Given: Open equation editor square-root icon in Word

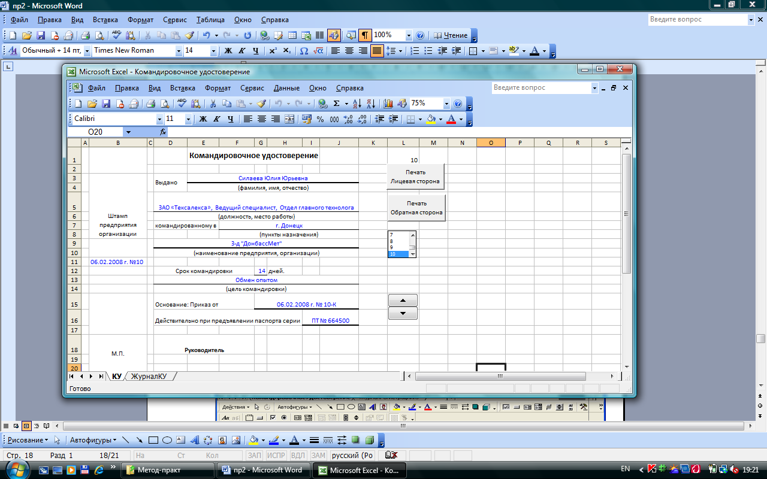Looking at the screenshot, I should [x=319, y=51].
